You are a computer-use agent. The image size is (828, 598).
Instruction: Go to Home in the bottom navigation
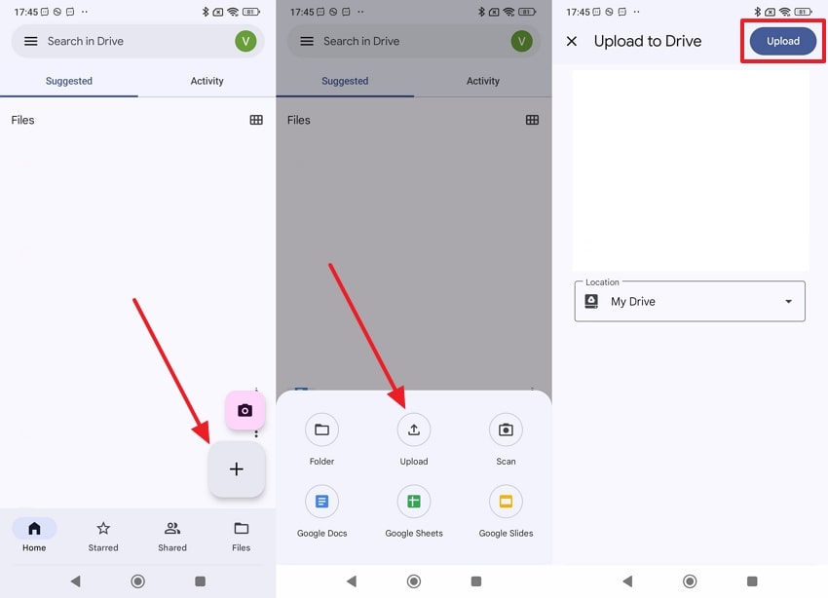coord(34,535)
